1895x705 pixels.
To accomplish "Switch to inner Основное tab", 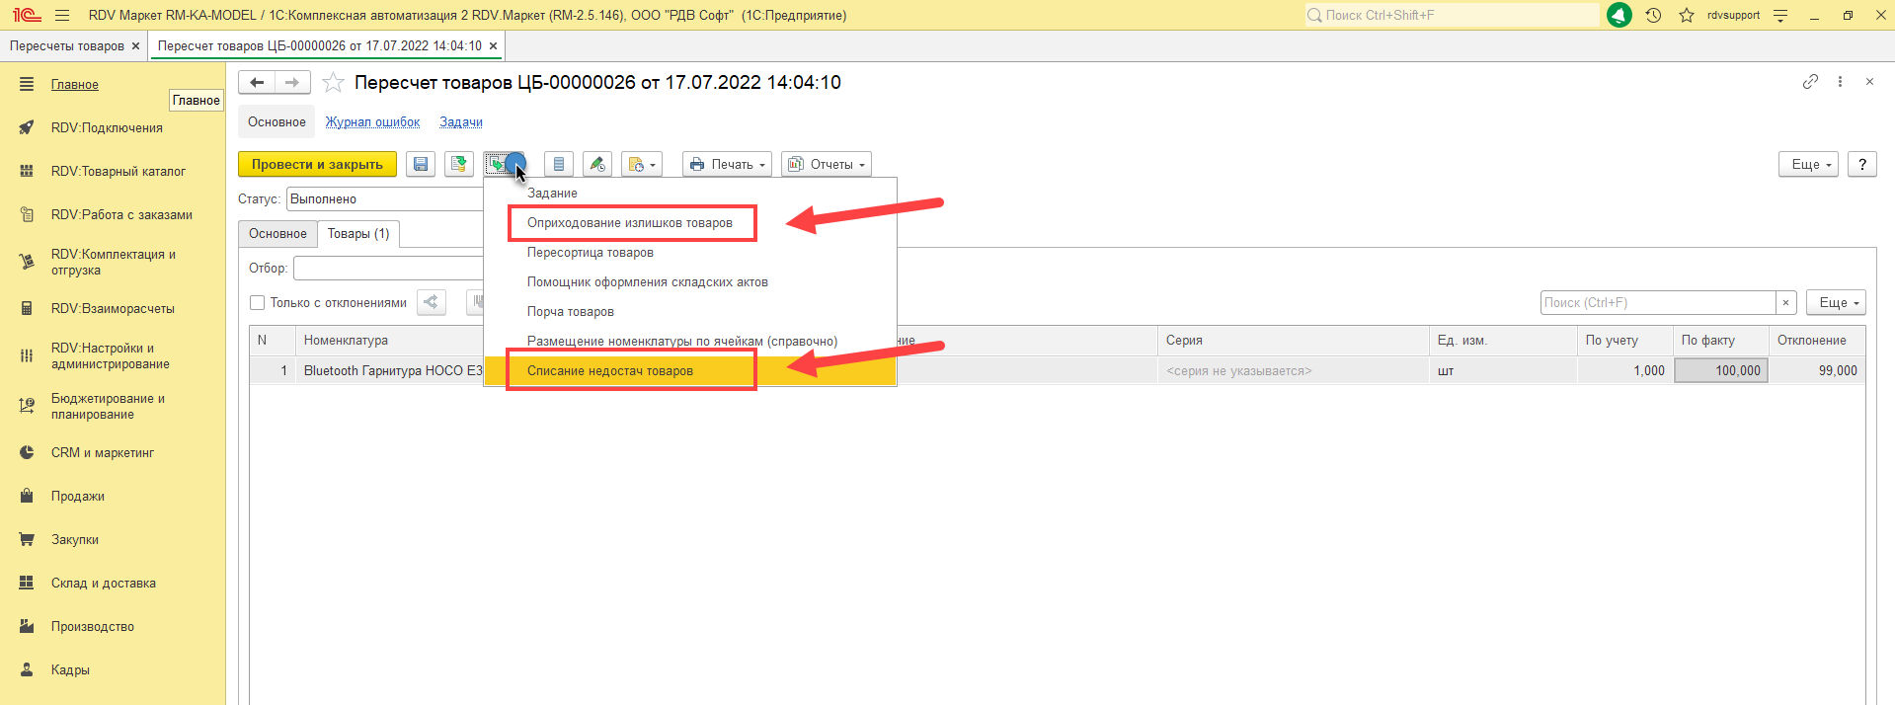I will (x=277, y=234).
